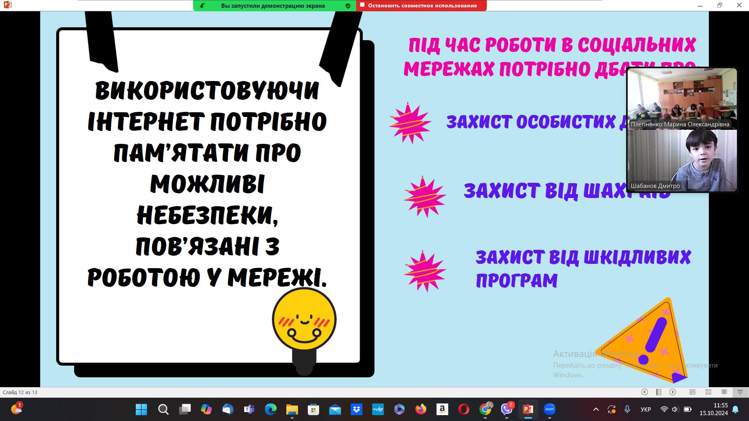749x421 pixels.
Task: Open Thunderbird from the taskbar
Action: pyautogui.click(x=227, y=409)
